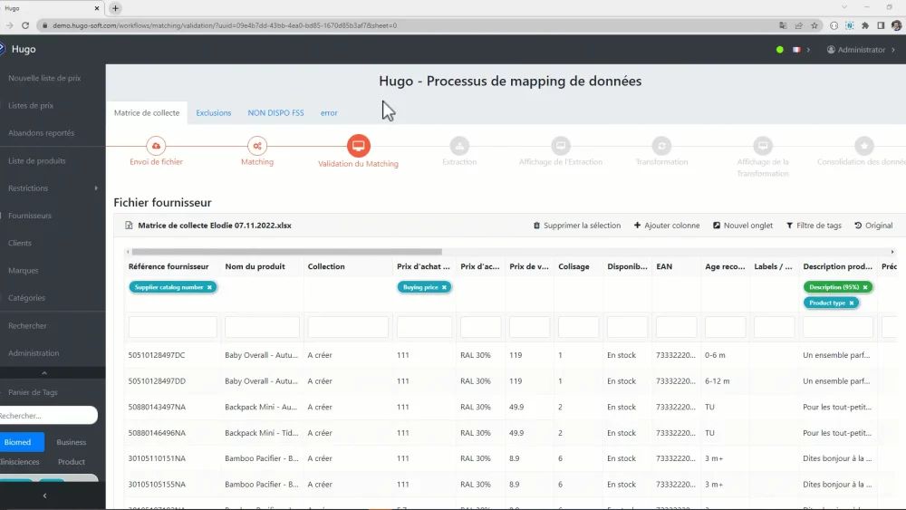Click Supprimer la sélection button
906x510 pixels.
coord(576,226)
